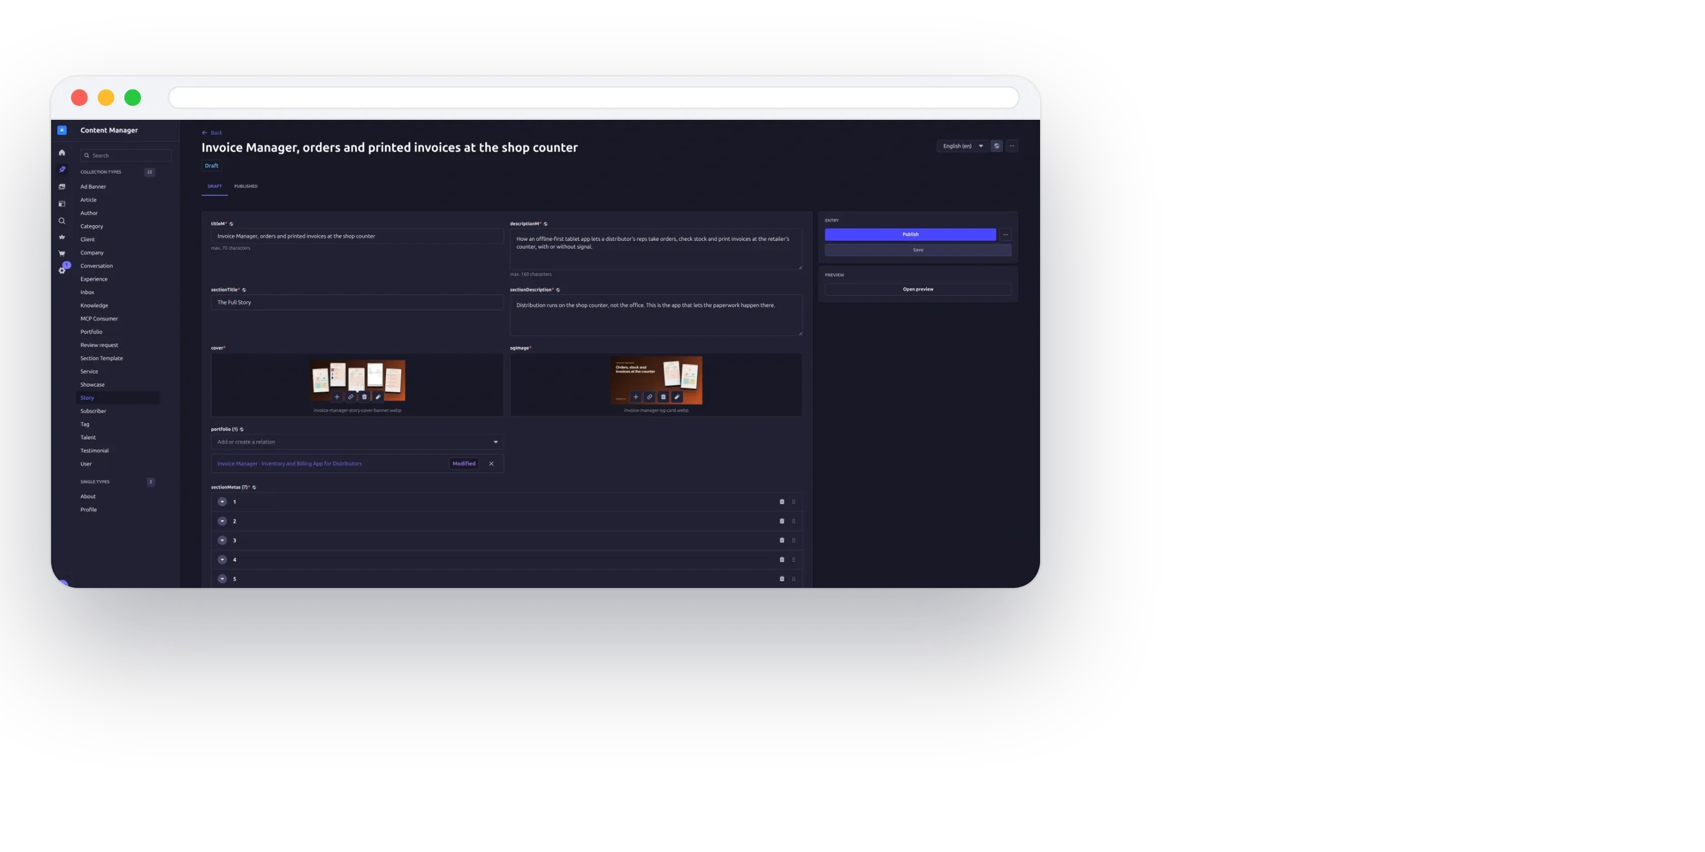This screenshot has width=1705, height=852.
Task: Click the Save button
Action: [918, 250]
